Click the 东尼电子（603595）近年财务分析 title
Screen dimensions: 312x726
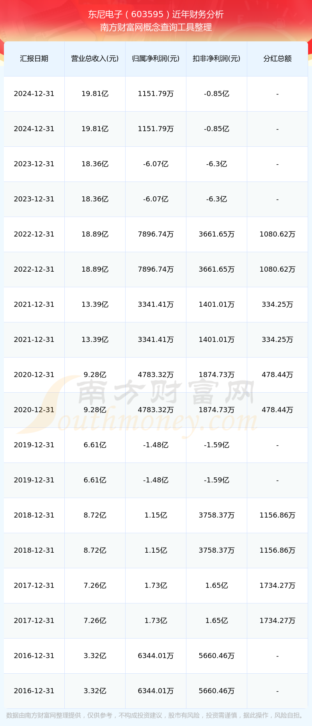click(156, 14)
